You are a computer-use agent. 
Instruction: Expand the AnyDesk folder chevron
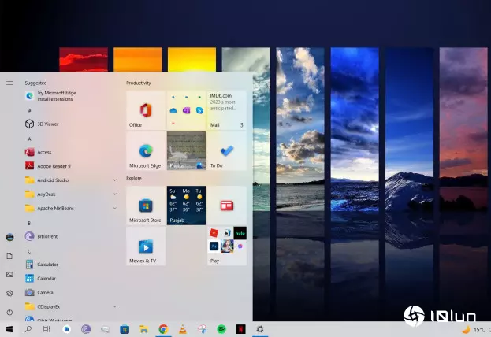114,194
